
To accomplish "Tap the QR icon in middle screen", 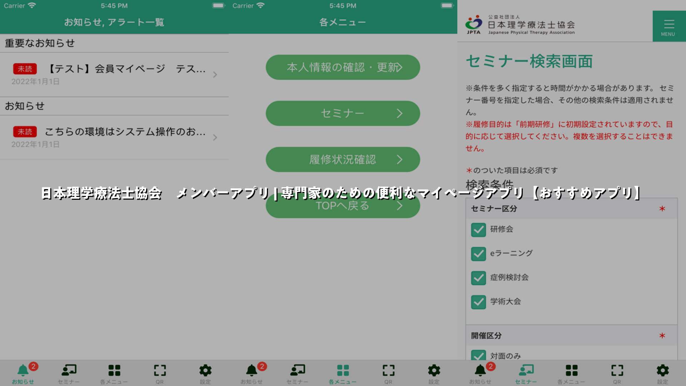I will point(388,370).
